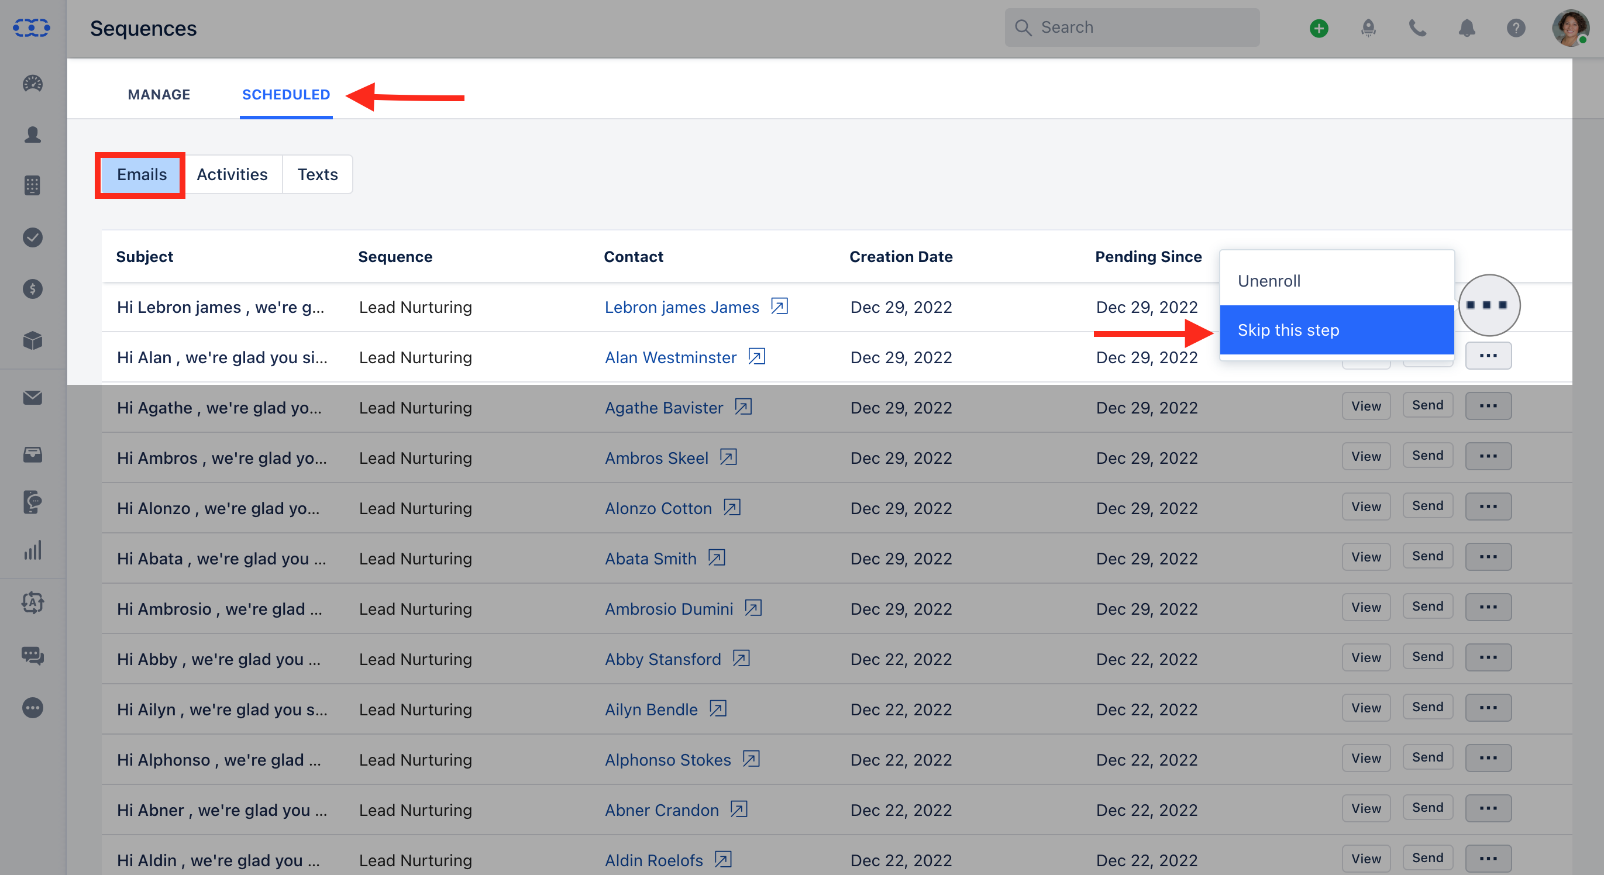This screenshot has width=1604, height=875.
Task: Open the Alan Westminster contact link
Action: point(670,357)
